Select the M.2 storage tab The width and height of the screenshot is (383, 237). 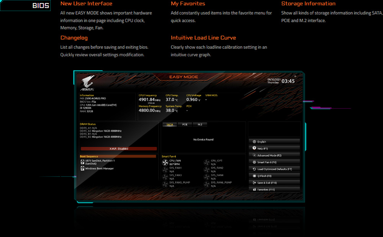(200, 125)
